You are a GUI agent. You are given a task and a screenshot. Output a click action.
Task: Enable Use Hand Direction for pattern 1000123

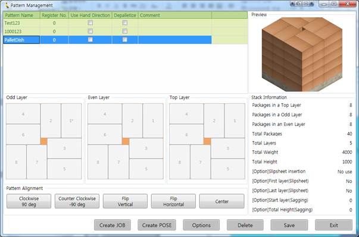[90, 31]
